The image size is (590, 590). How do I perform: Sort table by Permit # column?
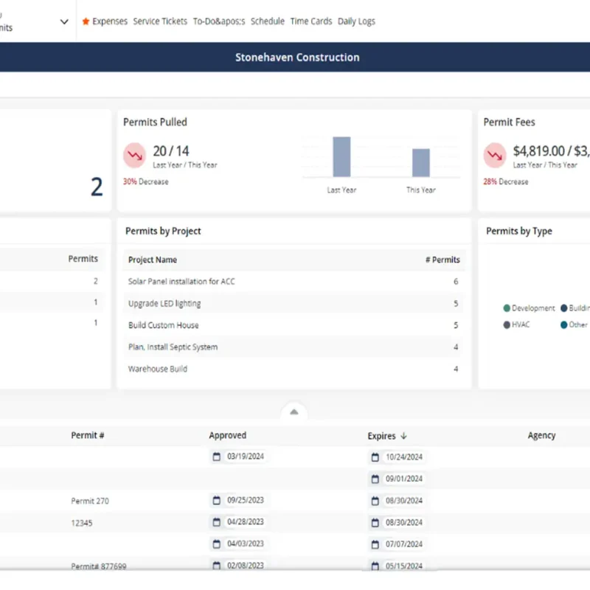click(x=88, y=435)
